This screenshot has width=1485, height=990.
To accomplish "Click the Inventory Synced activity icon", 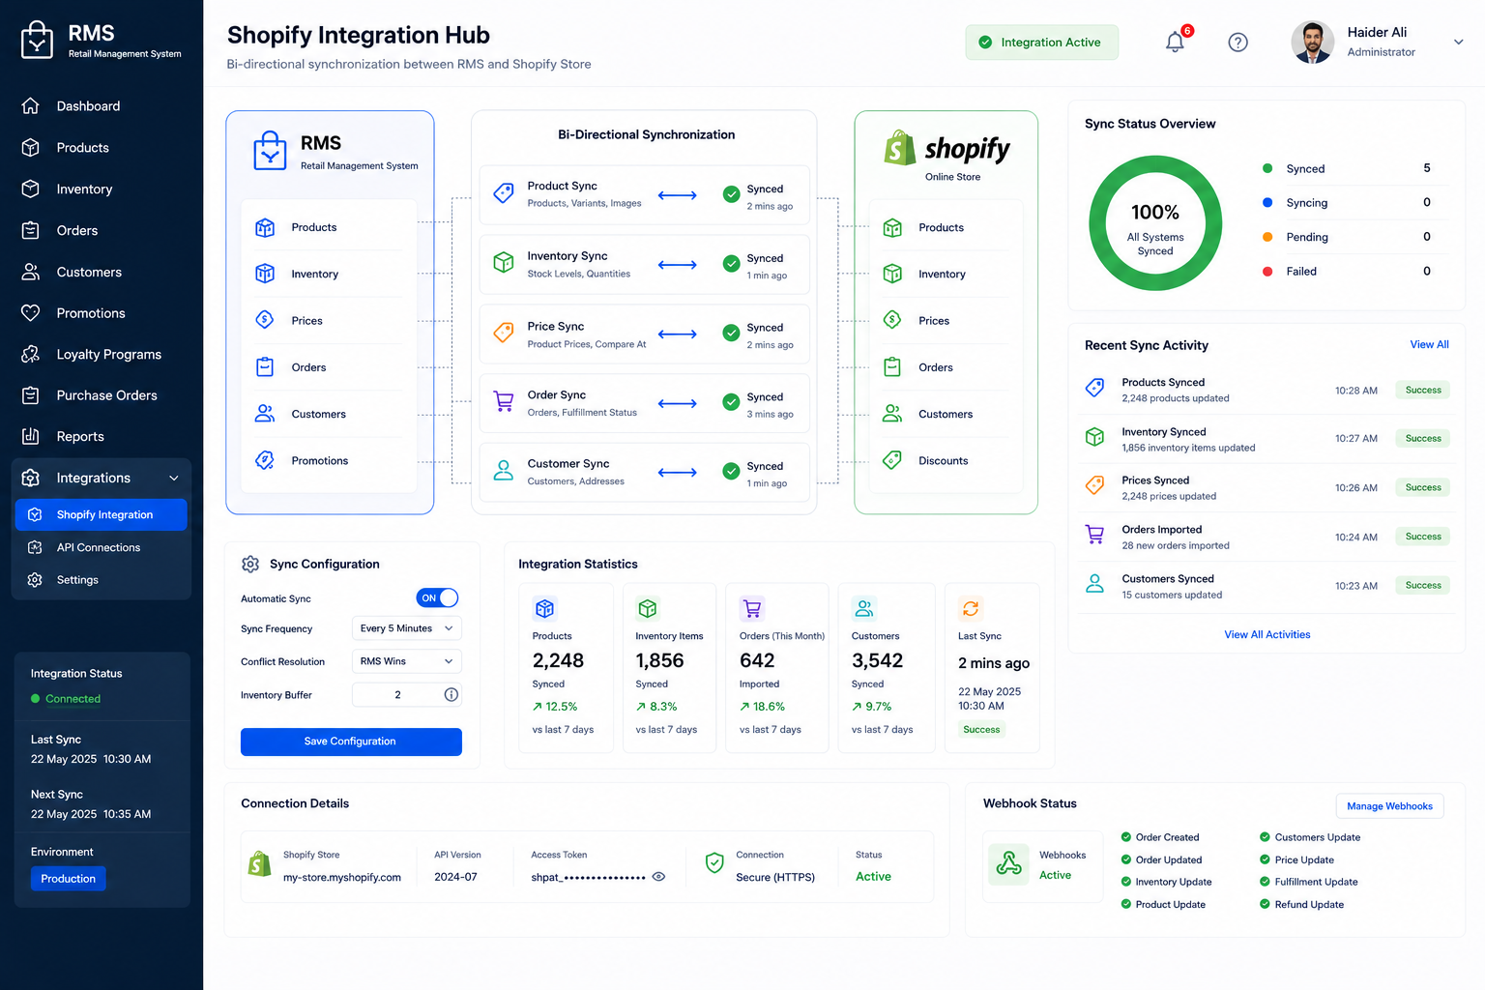I will (1094, 437).
